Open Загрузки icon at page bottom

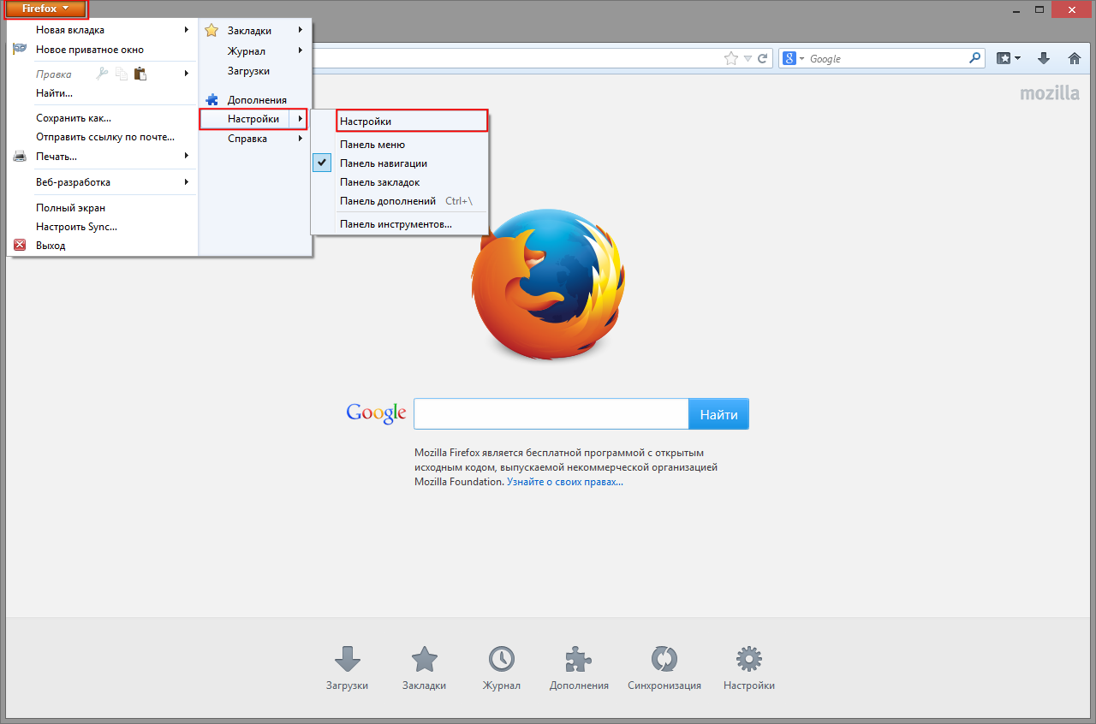pos(347,659)
